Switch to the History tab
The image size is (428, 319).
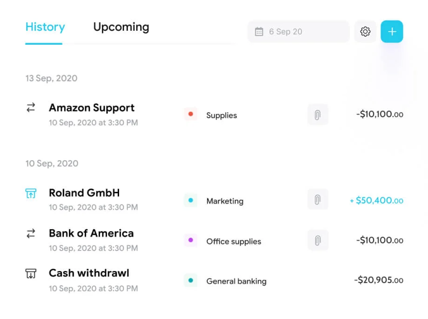pos(45,27)
